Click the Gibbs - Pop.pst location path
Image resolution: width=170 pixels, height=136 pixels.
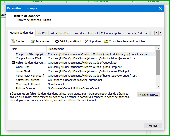(x=85, y=67)
